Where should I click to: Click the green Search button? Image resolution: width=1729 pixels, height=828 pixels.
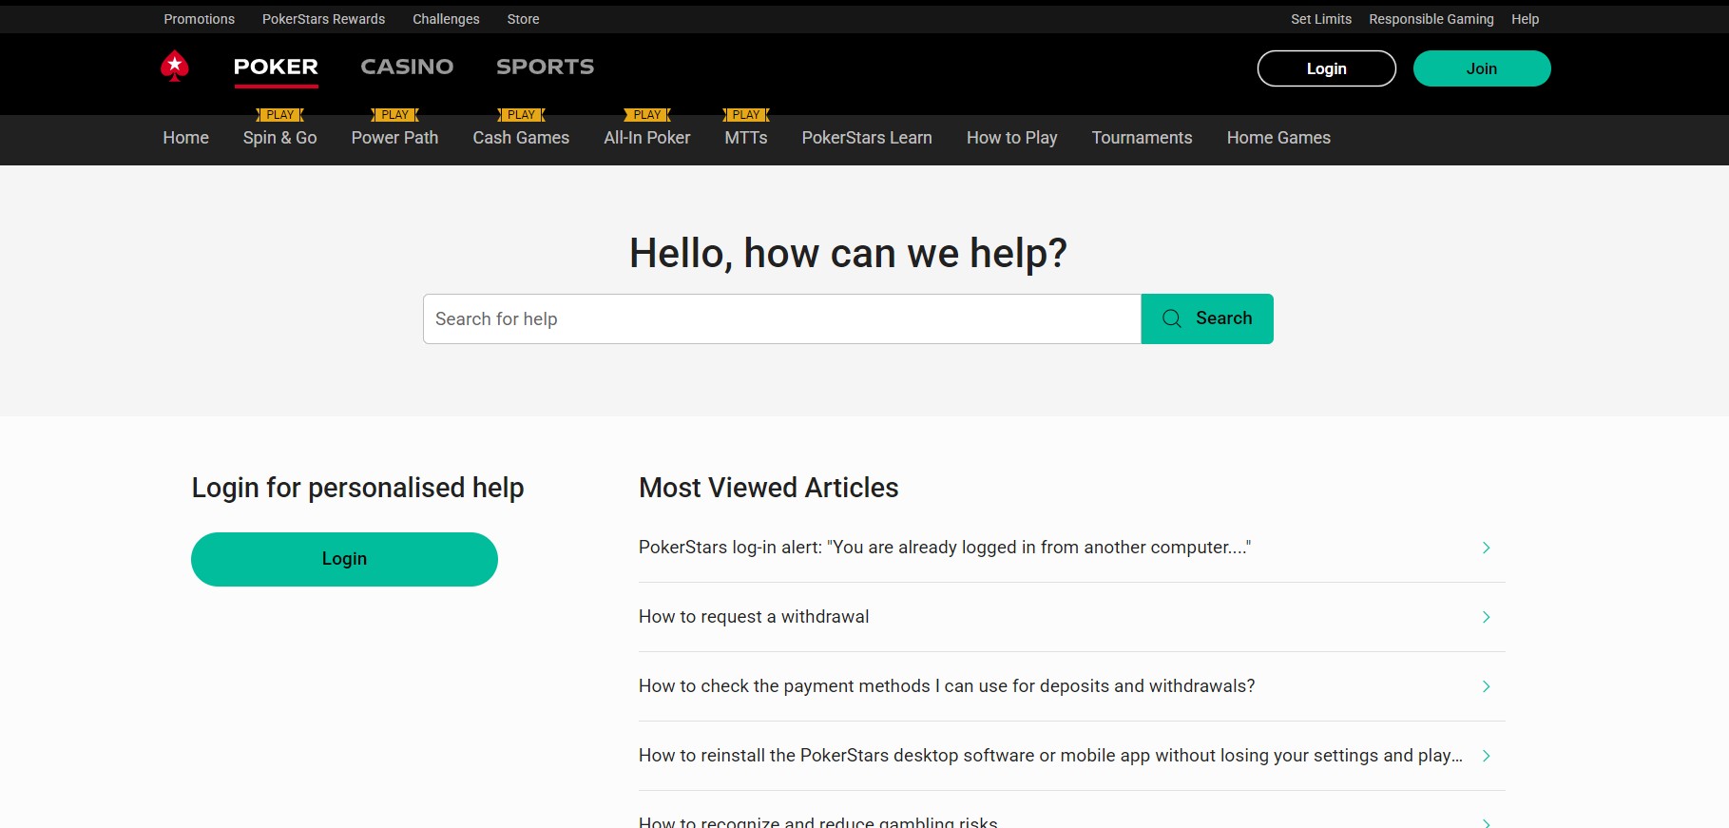click(1207, 318)
